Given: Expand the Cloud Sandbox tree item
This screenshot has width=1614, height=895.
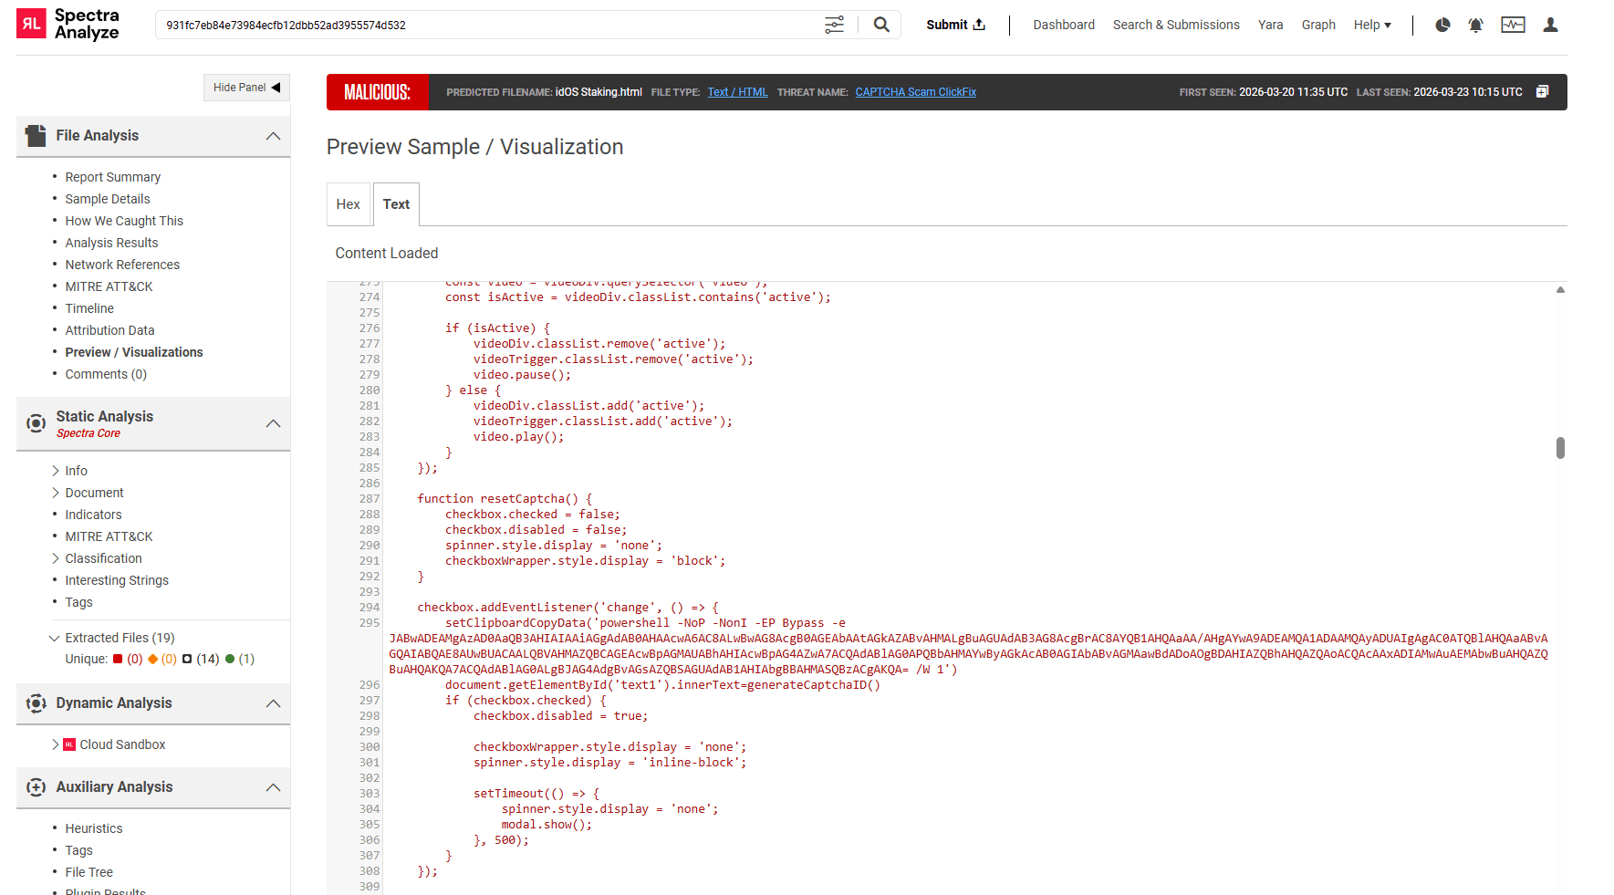Looking at the screenshot, I should point(55,744).
